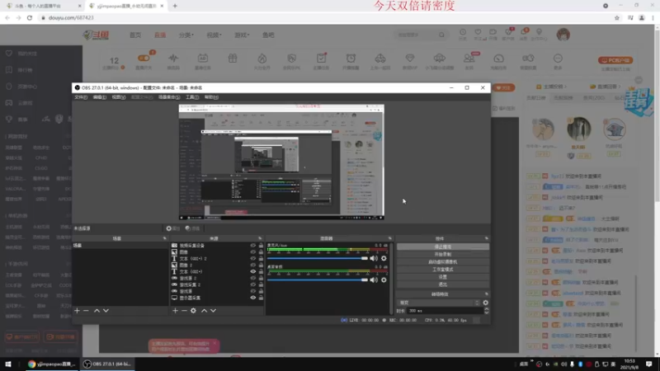Click 开始录制 in OBS controls
The height and width of the screenshot is (371, 660).
[443, 255]
